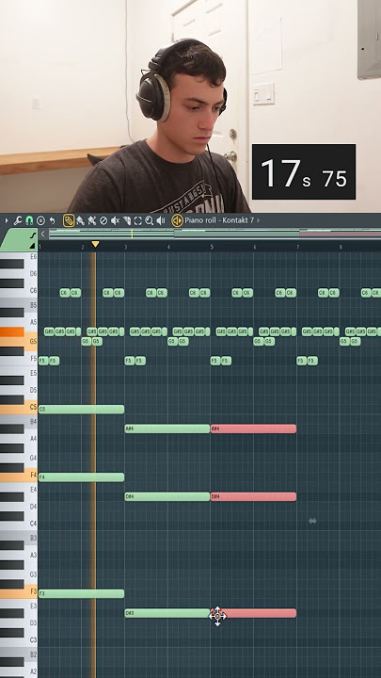This screenshot has height=678, width=381.
Task: Click the black triangle in green corner
Action: click(x=33, y=246)
